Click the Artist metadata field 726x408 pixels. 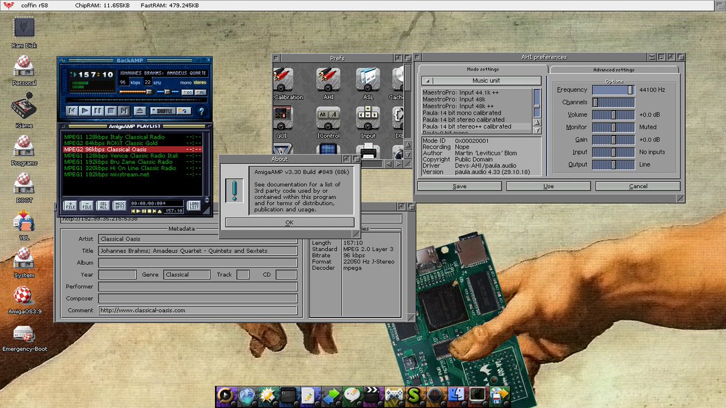coord(198,239)
